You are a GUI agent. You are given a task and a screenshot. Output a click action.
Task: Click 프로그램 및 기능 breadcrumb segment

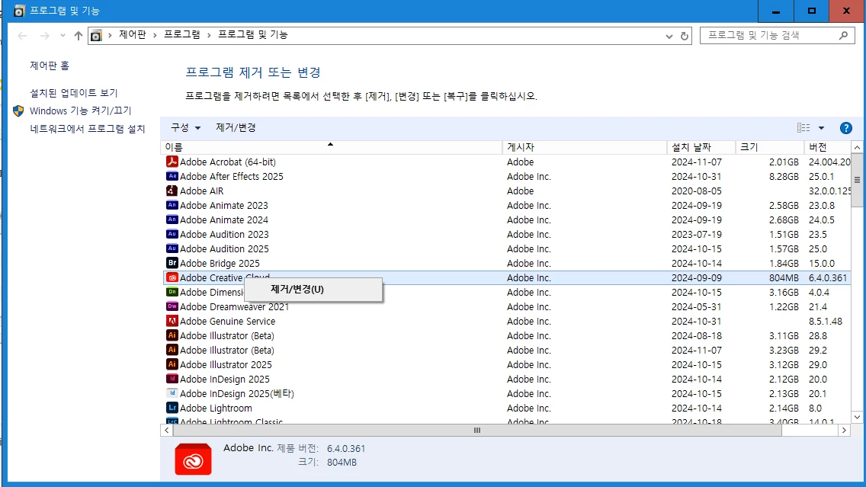coord(253,35)
